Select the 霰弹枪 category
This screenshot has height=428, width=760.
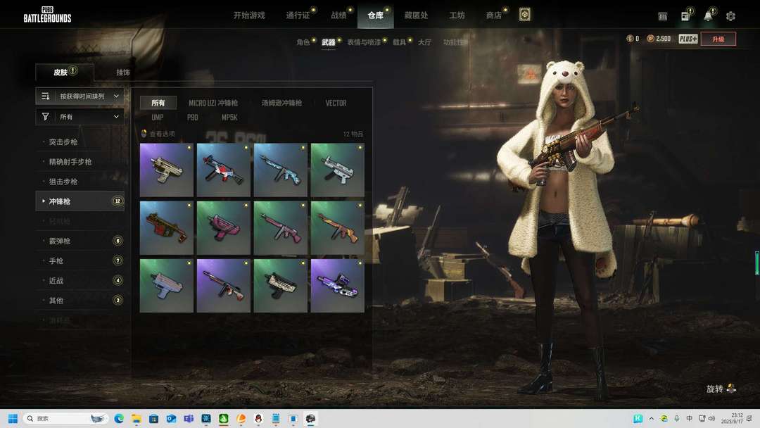tap(80, 241)
